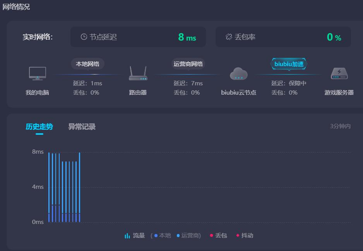Viewport: 363px width, 251px height.
Task: Click the 8 ms node latency value
Action: [187, 37]
